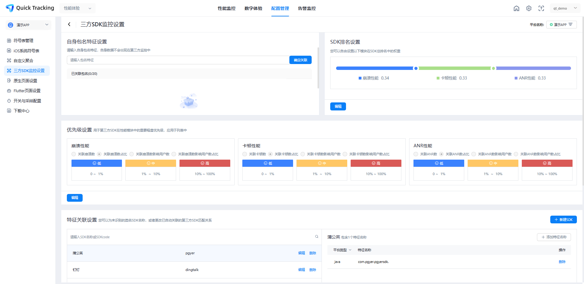
Task: Click 编辑 under 优先级设置
Action: click(x=75, y=198)
